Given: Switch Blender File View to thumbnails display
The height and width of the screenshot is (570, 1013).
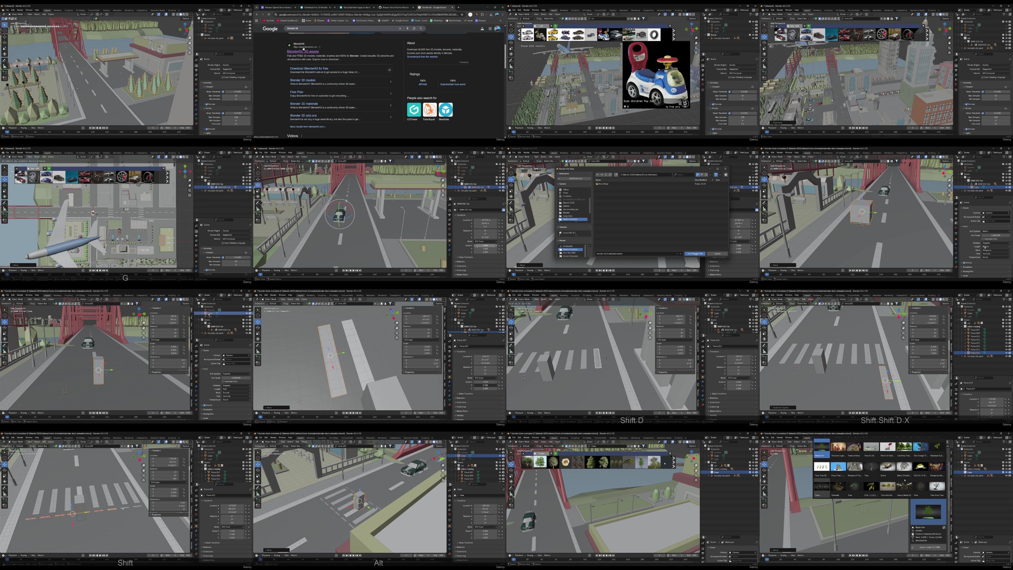Looking at the screenshot, I should 706,175.
